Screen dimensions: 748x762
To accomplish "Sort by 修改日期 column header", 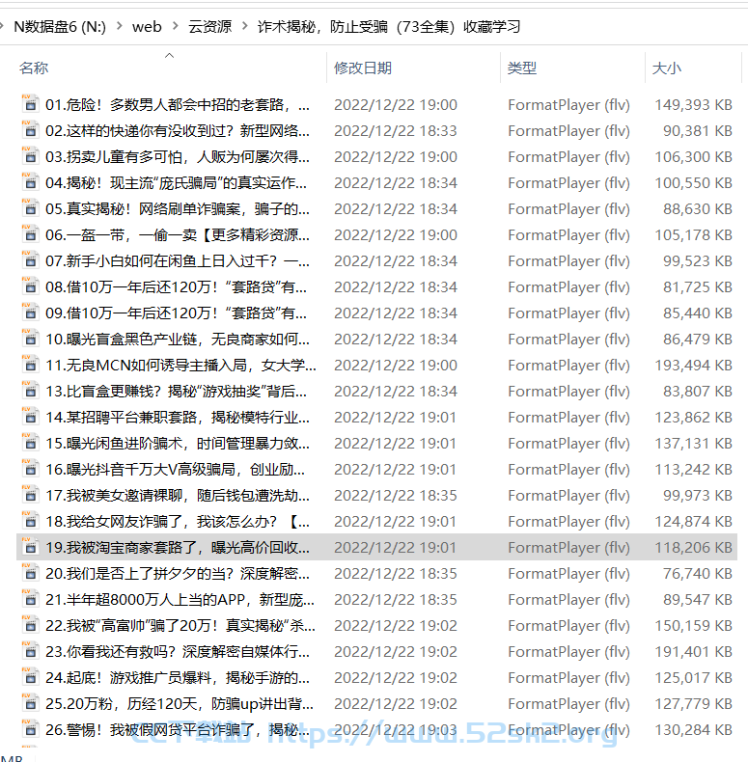I will 363,68.
